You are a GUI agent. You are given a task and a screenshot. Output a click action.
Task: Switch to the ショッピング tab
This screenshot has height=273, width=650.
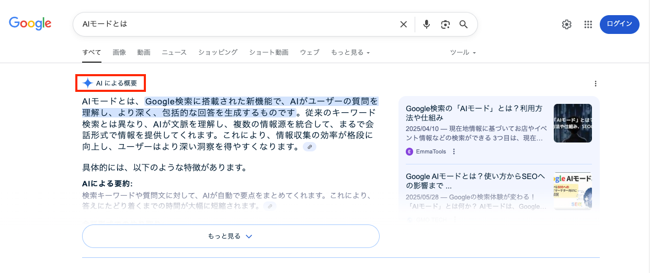[x=218, y=53]
